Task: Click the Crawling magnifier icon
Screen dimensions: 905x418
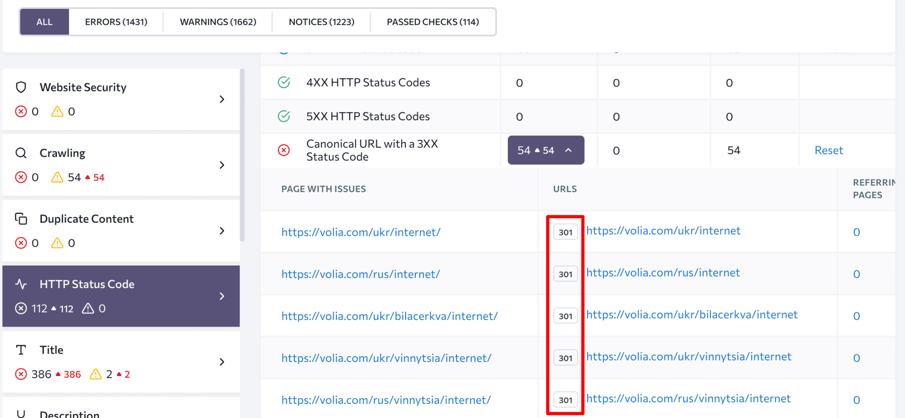Action: [20, 153]
